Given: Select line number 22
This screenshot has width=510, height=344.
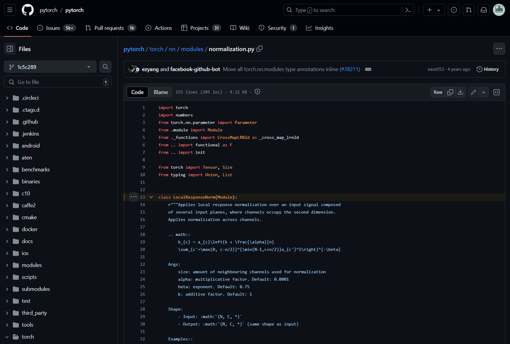Looking at the screenshot, I should pyautogui.click(x=142, y=264).
